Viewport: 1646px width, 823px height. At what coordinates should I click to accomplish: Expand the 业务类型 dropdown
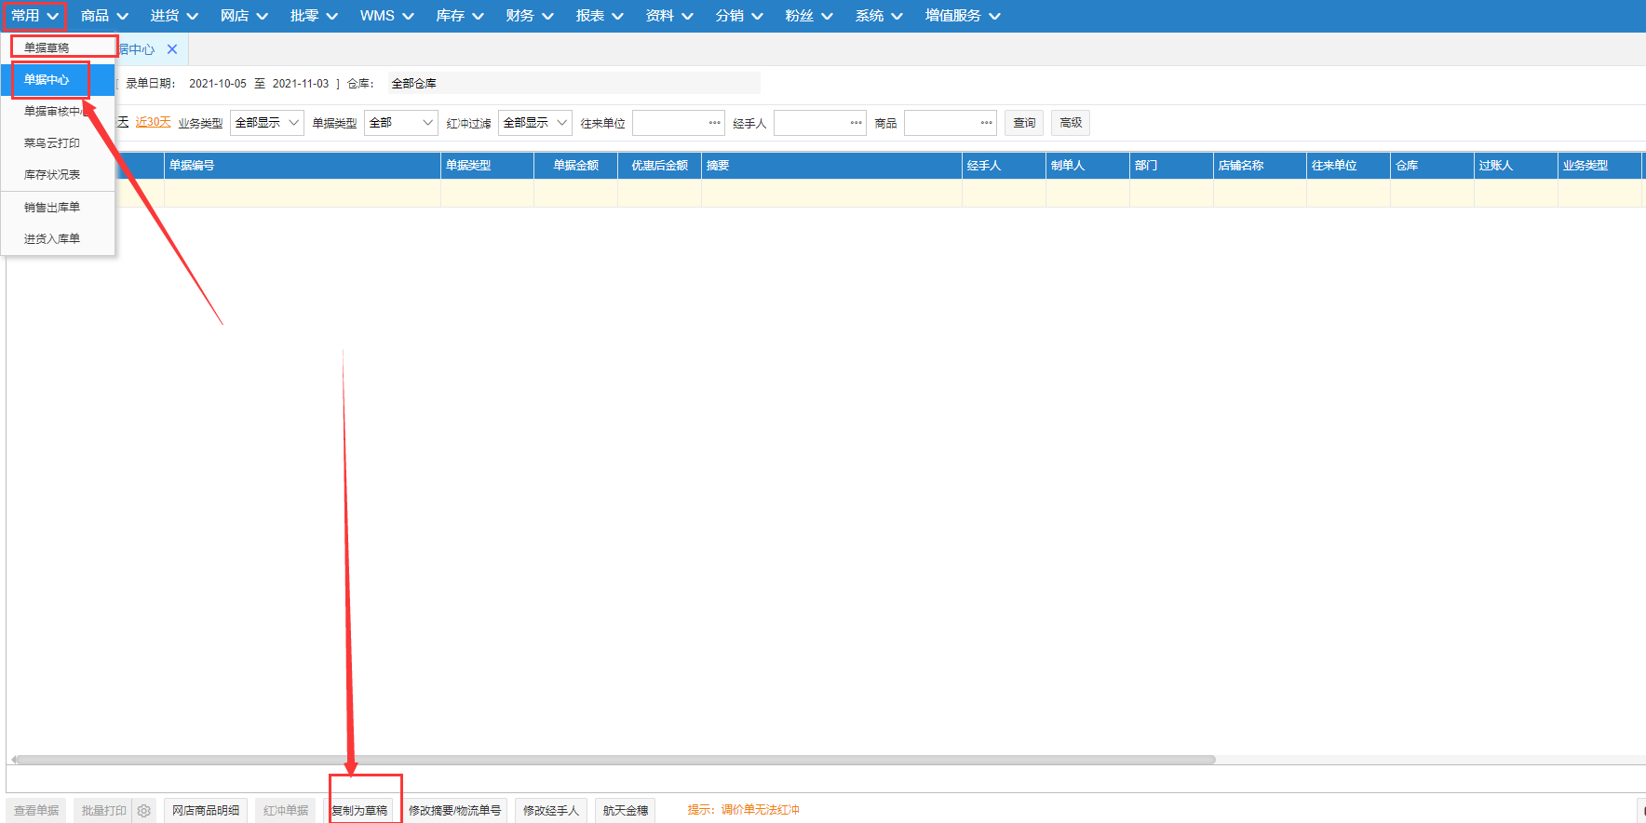267,123
